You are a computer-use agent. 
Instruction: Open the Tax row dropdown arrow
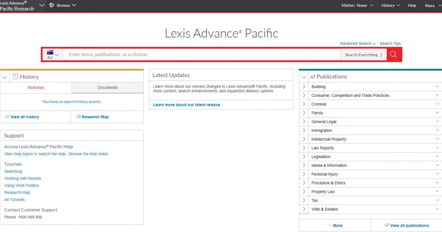click(438, 200)
